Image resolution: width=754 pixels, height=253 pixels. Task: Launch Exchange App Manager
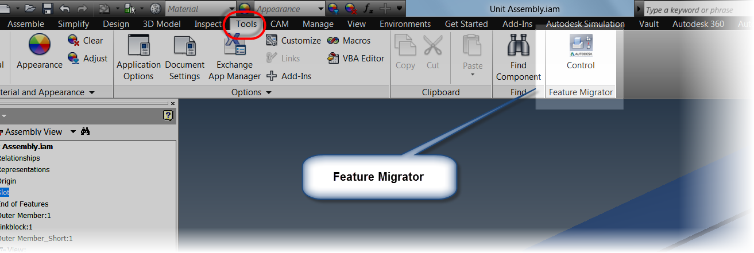pos(234,57)
